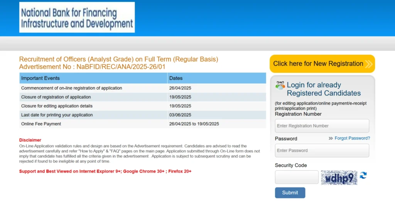Click the browser support notice in red
395x222 pixels.
point(105,171)
